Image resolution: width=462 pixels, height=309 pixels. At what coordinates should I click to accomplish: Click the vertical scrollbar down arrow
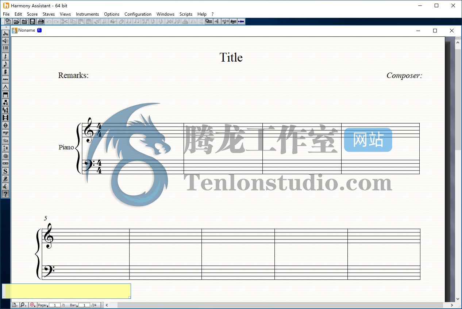click(x=458, y=299)
